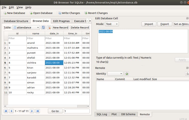Open the attendance table dropdown

26,27
